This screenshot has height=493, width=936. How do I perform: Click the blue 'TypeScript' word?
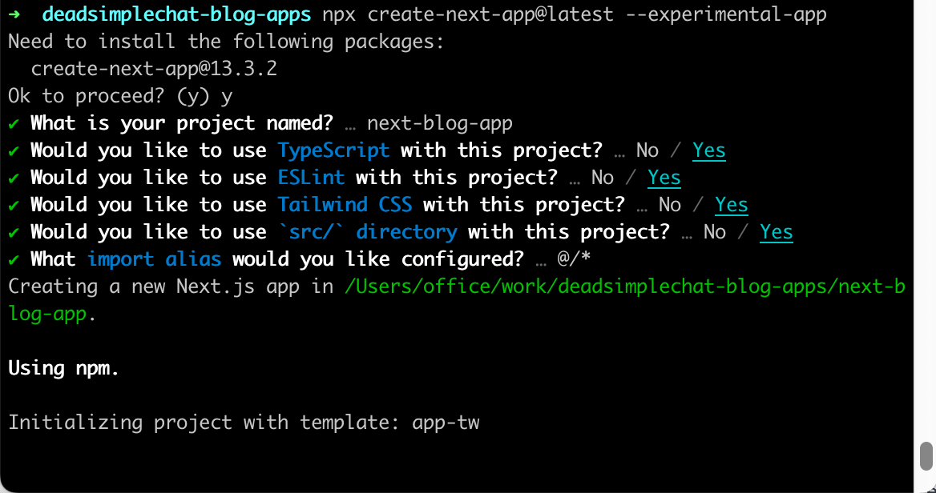tap(333, 150)
